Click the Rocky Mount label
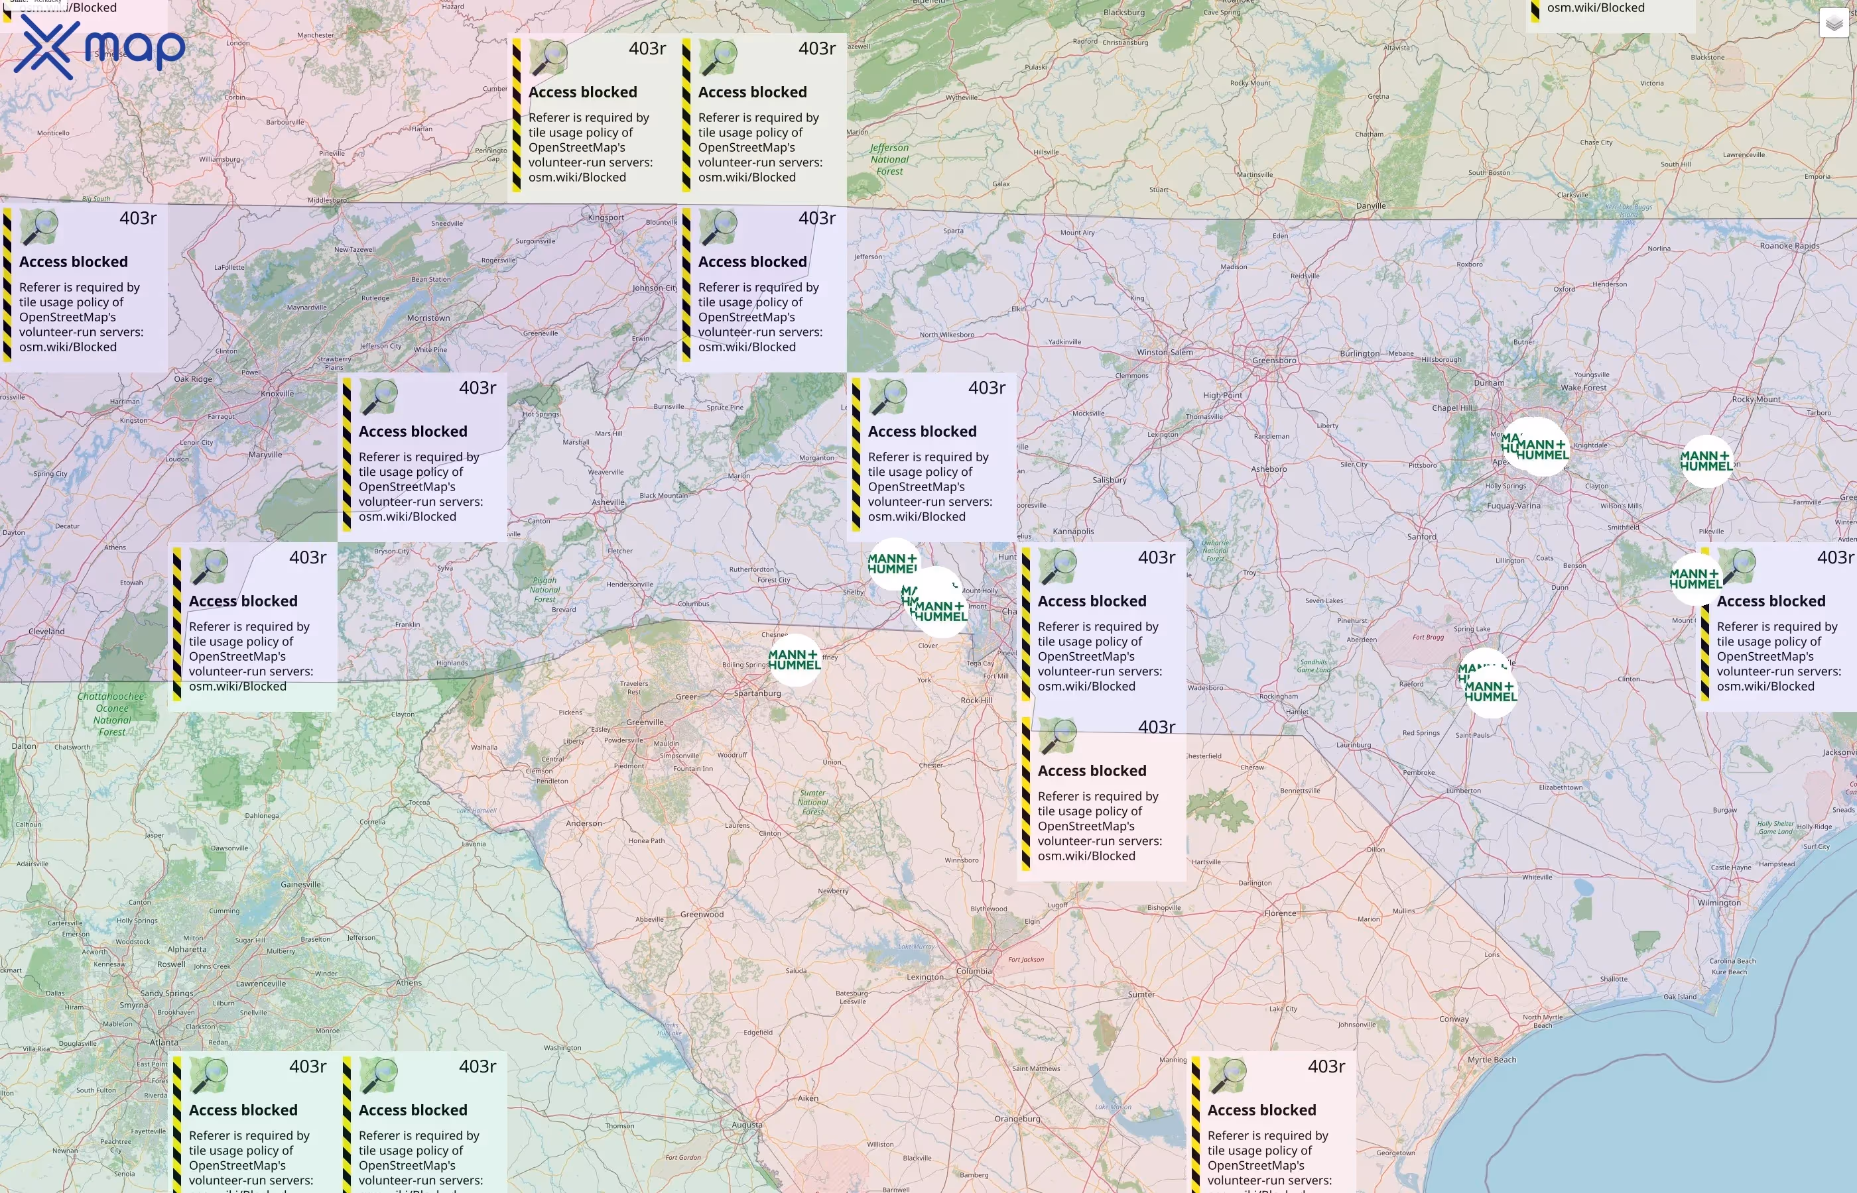The width and height of the screenshot is (1857, 1193). 1756,400
